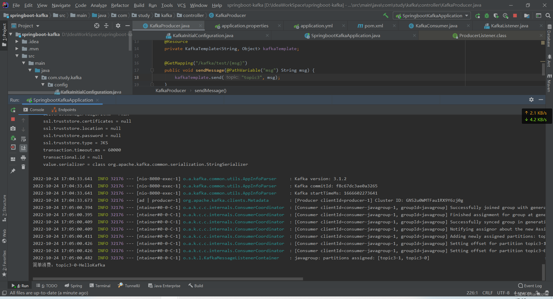Click sendMessage() in editor breadcrumb

211,90
